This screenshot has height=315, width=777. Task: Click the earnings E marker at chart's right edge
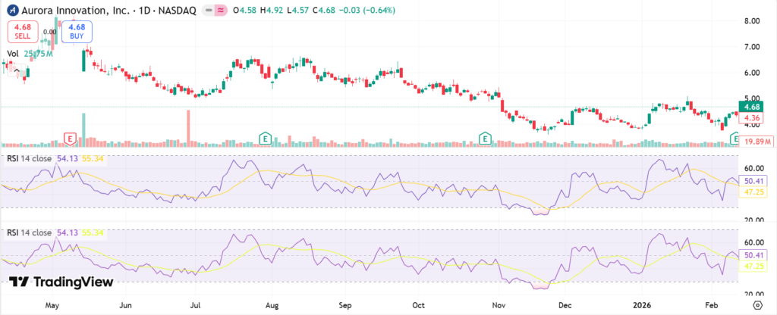coord(734,138)
